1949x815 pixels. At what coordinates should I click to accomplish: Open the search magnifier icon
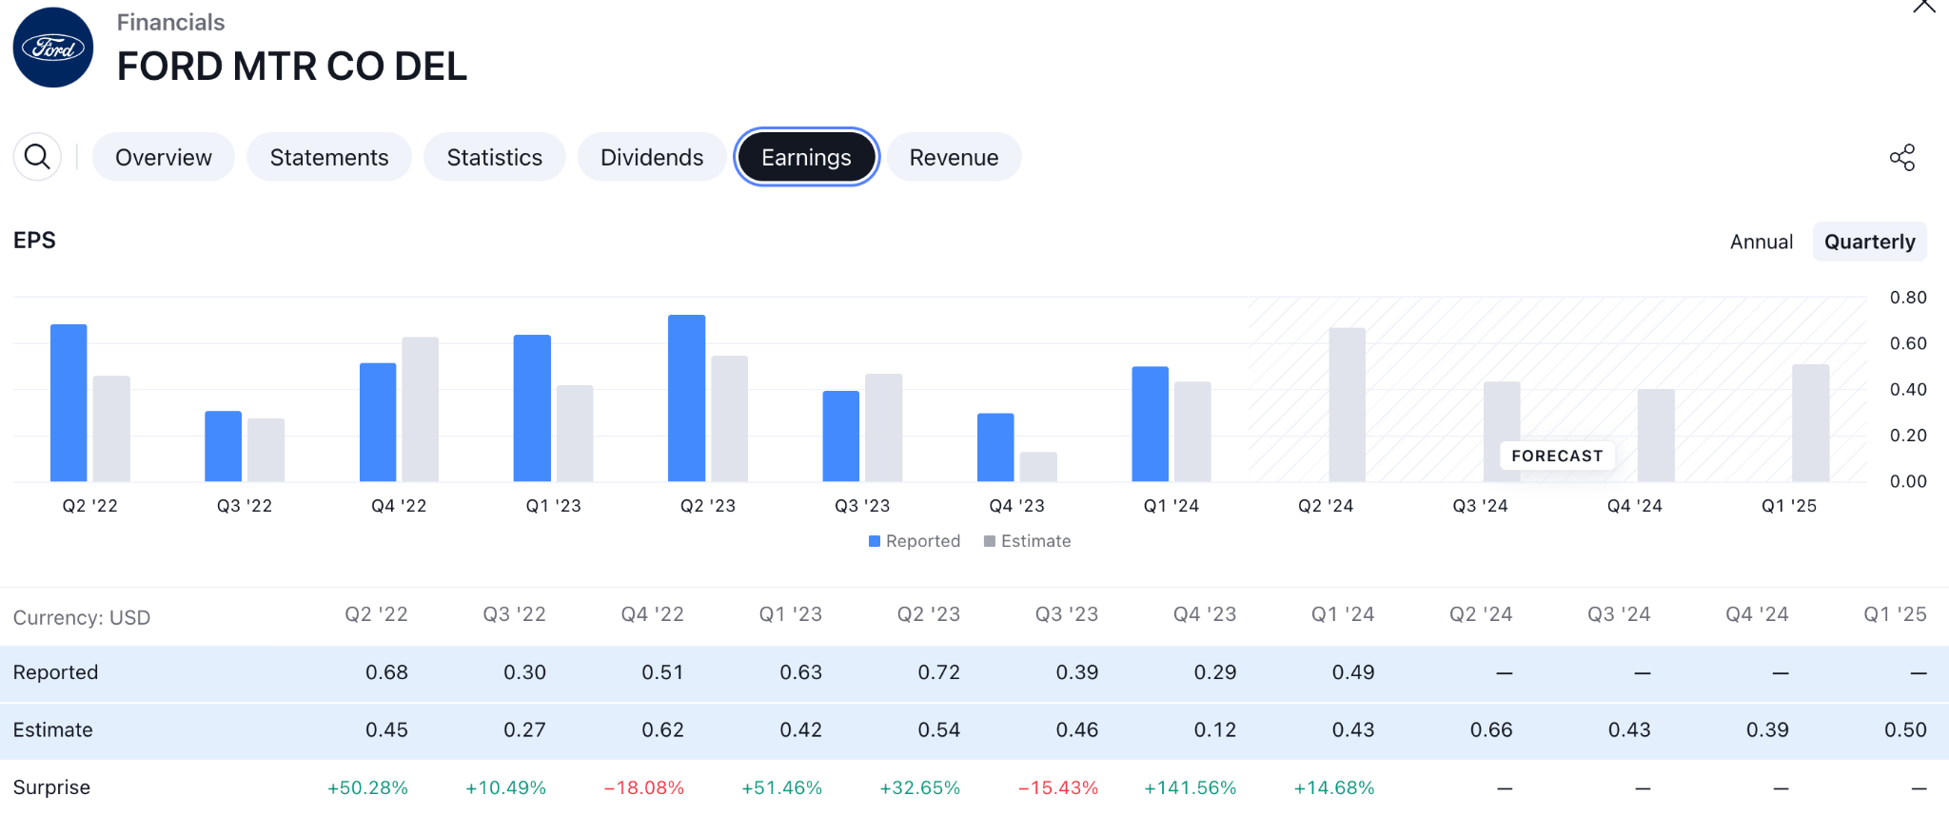[x=37, y=157]
